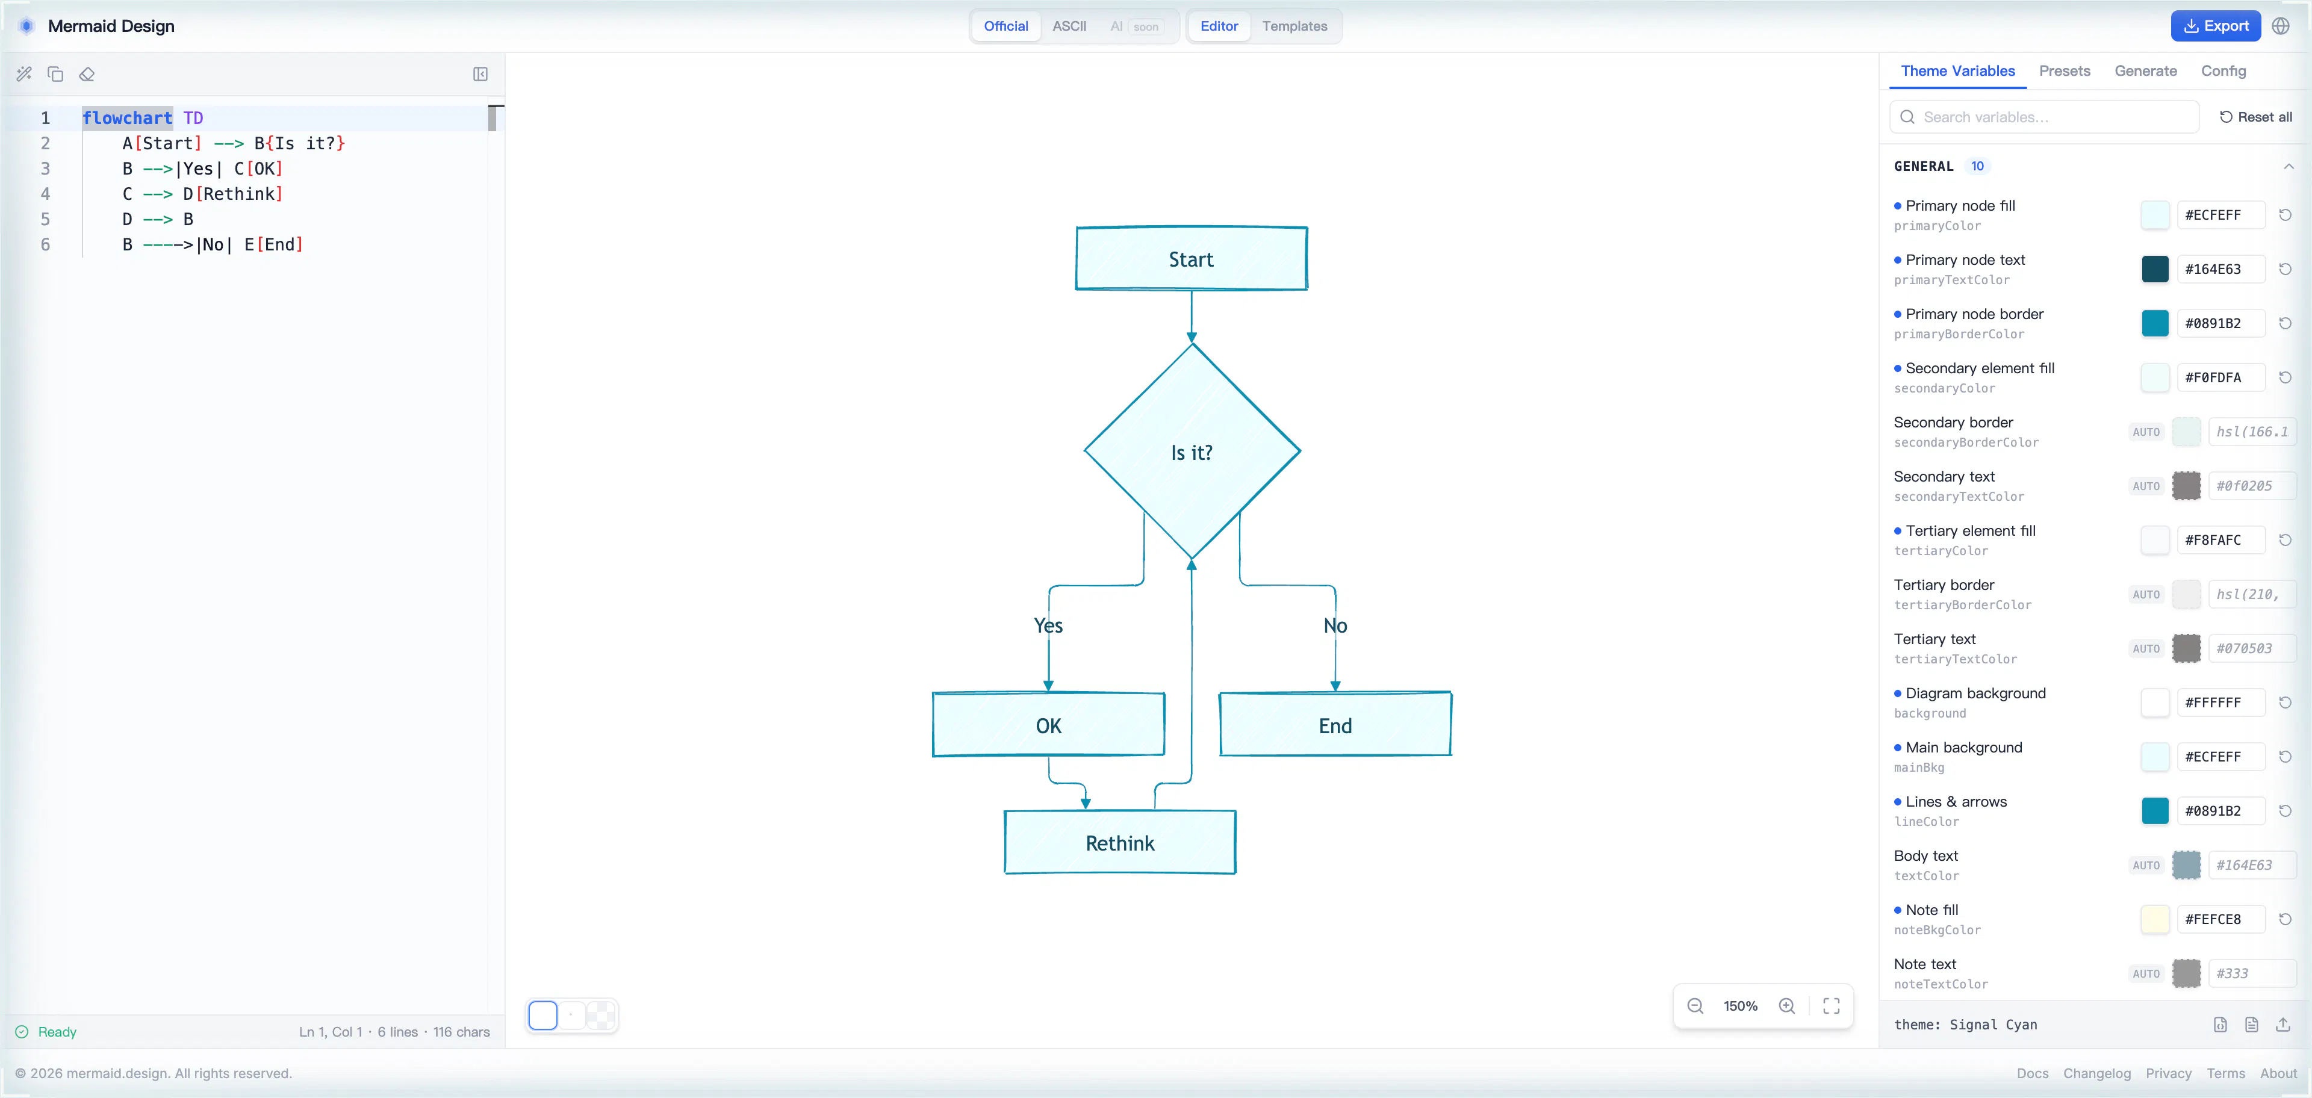Image resolution: width=2312 pixels, height=1098 pixels.
Task: Toggle AUTO for Secondary border
Action: [x=2146, y=432]
